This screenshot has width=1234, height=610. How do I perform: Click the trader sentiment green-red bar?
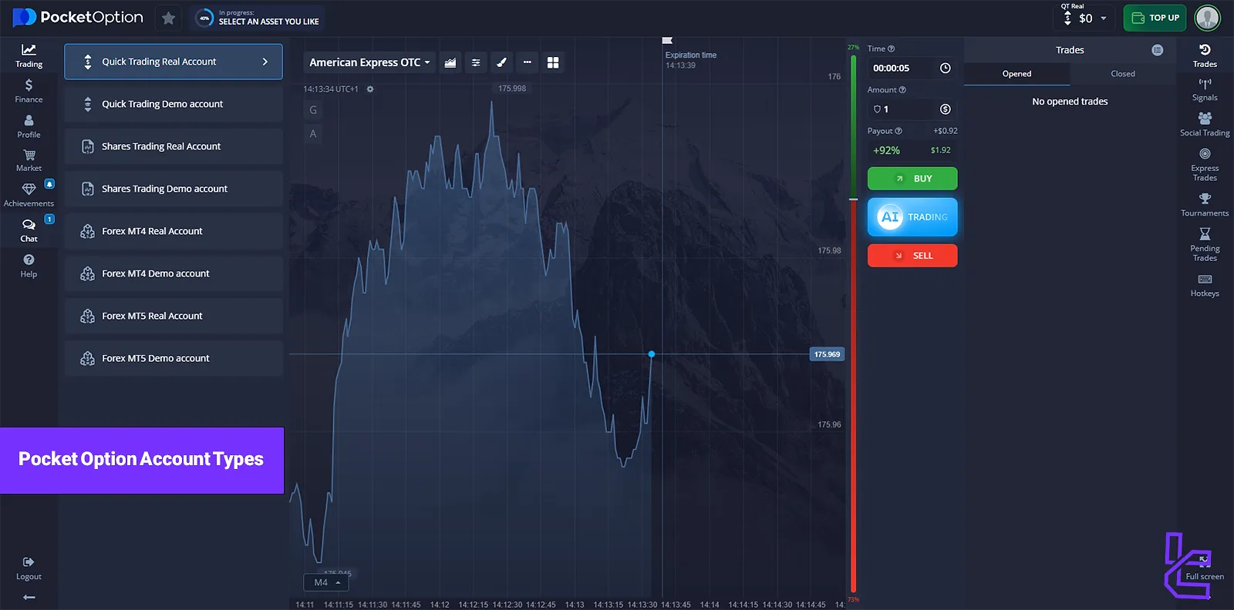(854, 322)
